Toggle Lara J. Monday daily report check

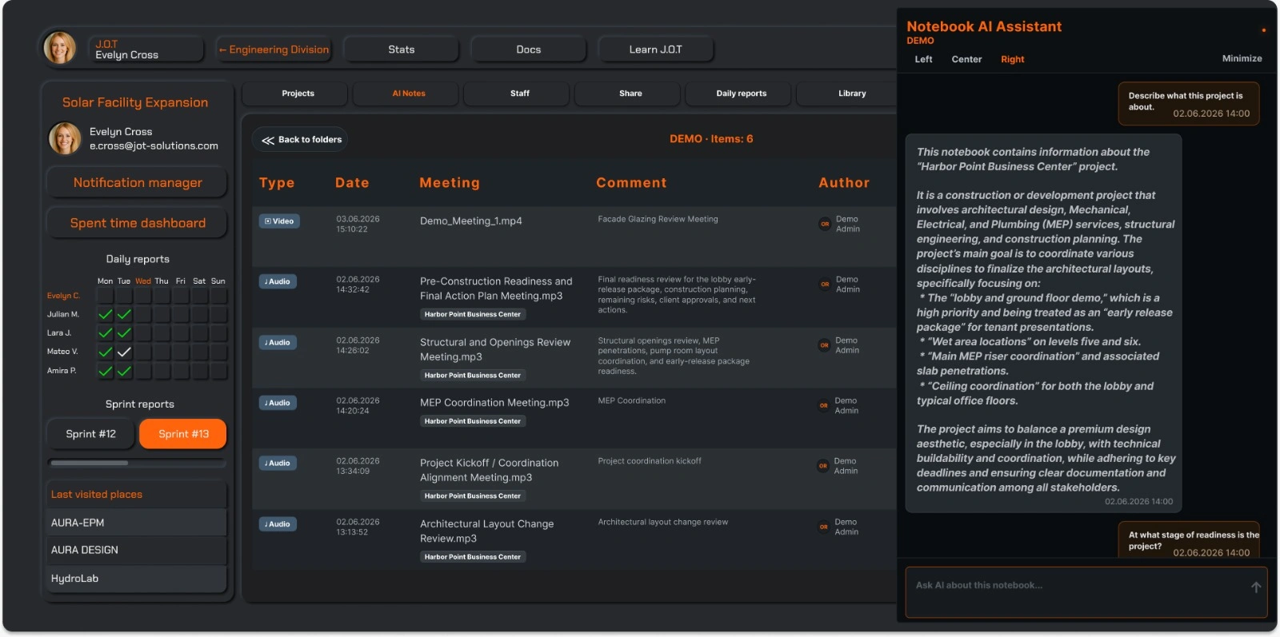click(x=105, y=333)
